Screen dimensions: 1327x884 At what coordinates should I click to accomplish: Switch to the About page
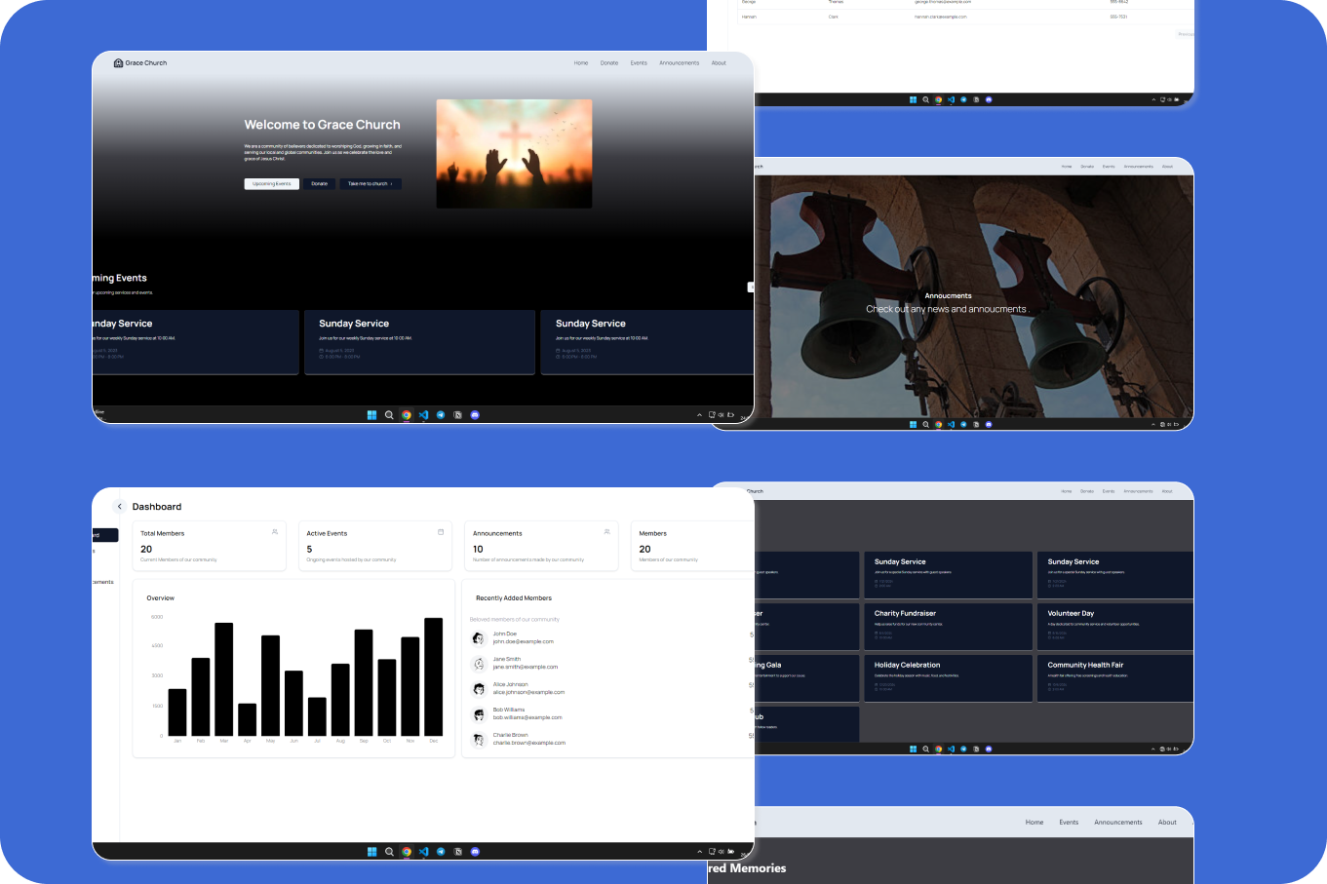click(719, 62)
